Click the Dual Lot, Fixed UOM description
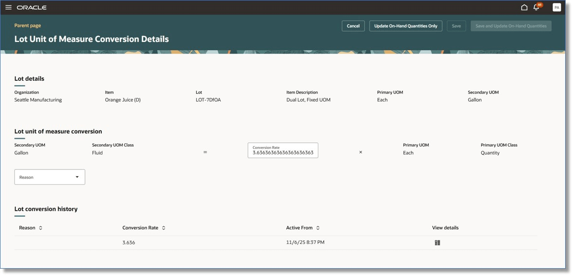The width and height of the screenshot is (572, 275). [x=309, y=100]
